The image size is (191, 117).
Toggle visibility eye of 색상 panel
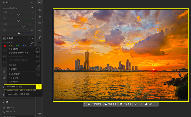[x=32, y=2]
